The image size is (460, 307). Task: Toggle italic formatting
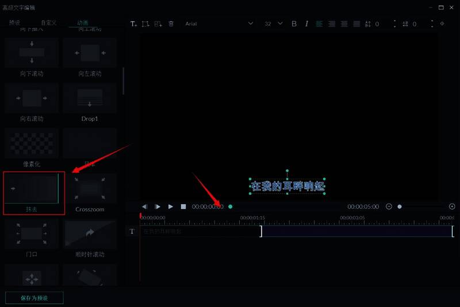[306, 24]
